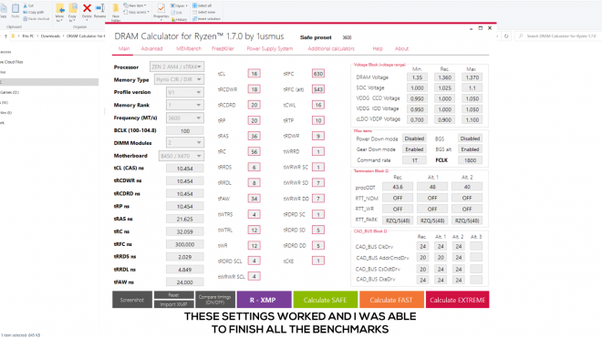Screen dimensions: 602x338
Task: Open the Frequency (MT/s) dropdown
Action: pos(184,118)
